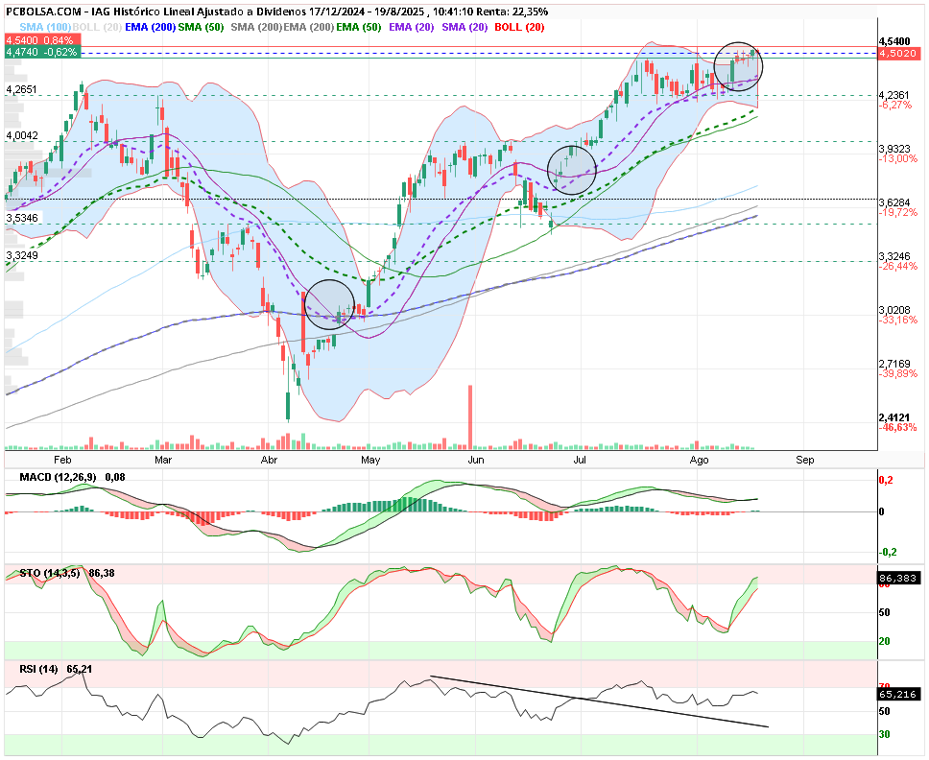Click the grey SMA (200) legend label
The image size is (929, 760).
coord(256,27)
